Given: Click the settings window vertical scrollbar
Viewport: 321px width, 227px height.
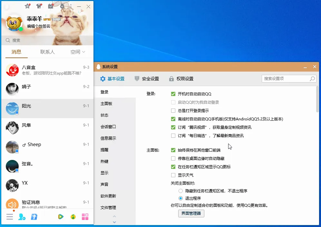Looking at the screenshot, I should pyautogui.click(x=317, y=99).
